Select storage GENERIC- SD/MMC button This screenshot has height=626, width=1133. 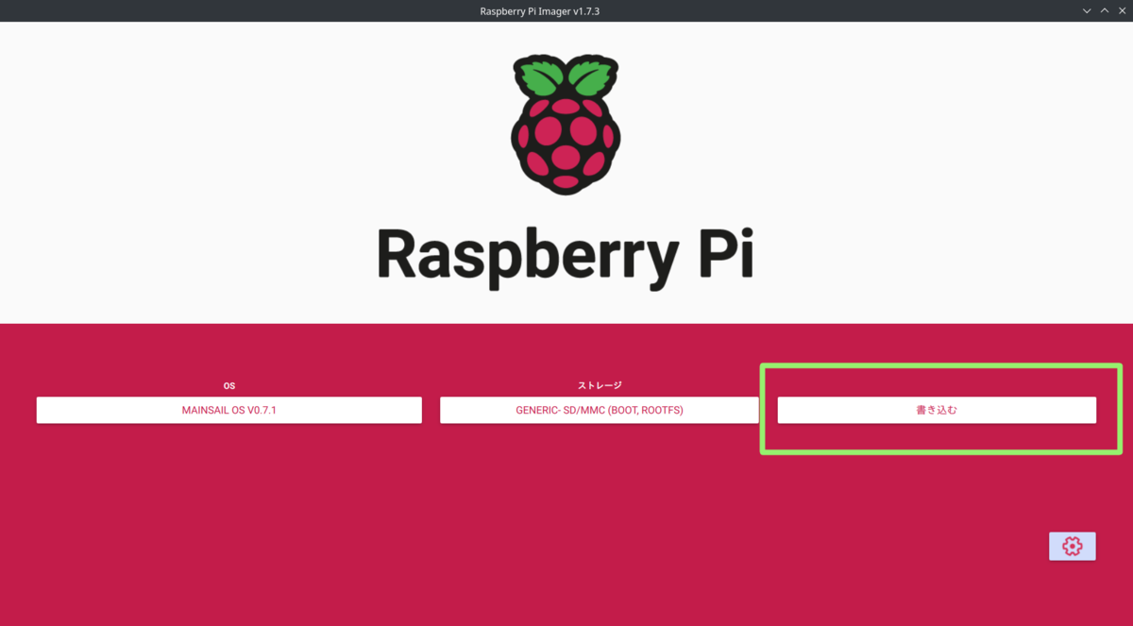[599, 410]
